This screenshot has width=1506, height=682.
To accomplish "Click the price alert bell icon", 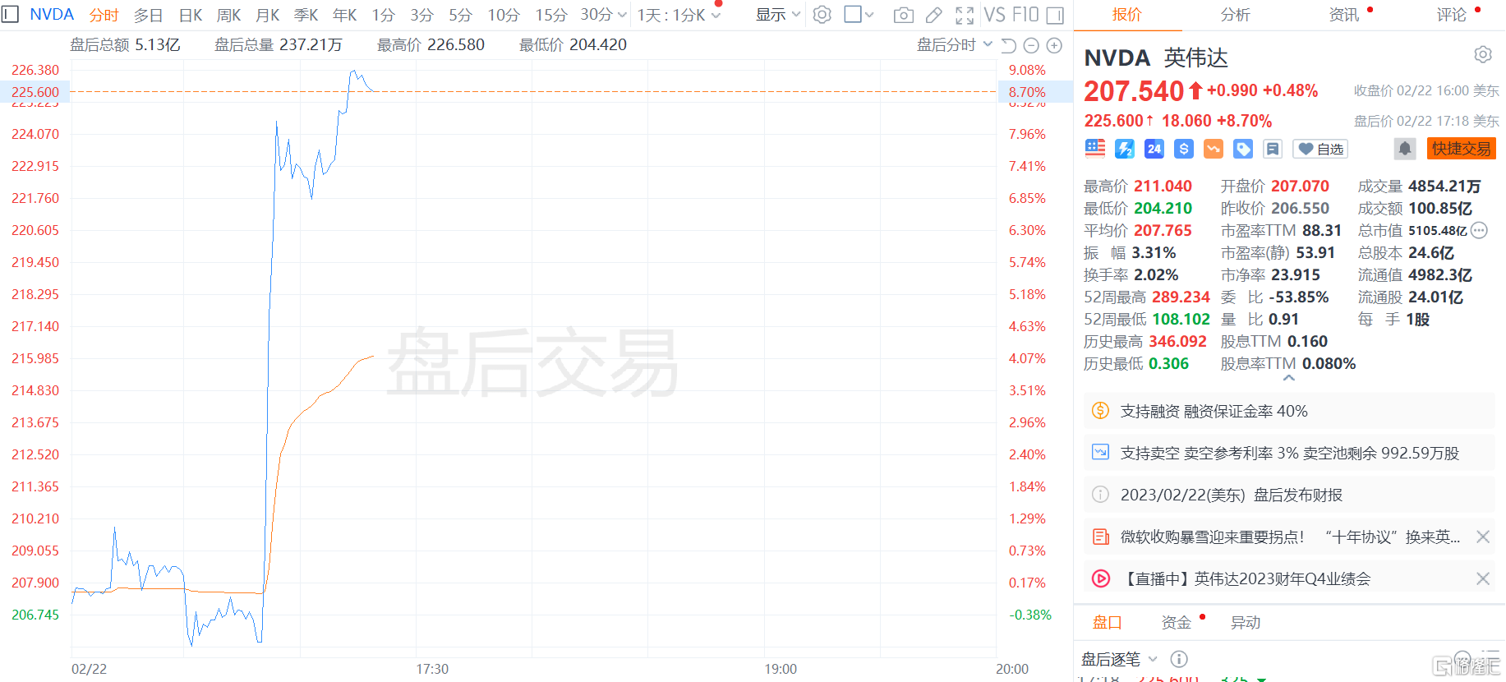I will tap(1405, 149).
